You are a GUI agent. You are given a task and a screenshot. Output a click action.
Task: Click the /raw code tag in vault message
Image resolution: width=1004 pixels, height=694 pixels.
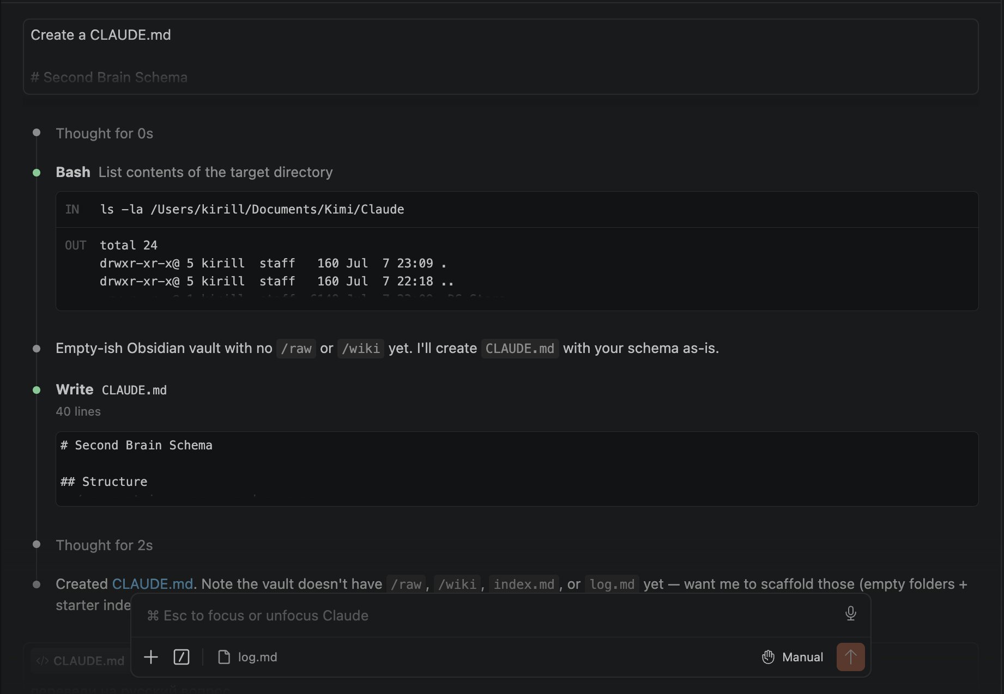click(x=296, y=348)
